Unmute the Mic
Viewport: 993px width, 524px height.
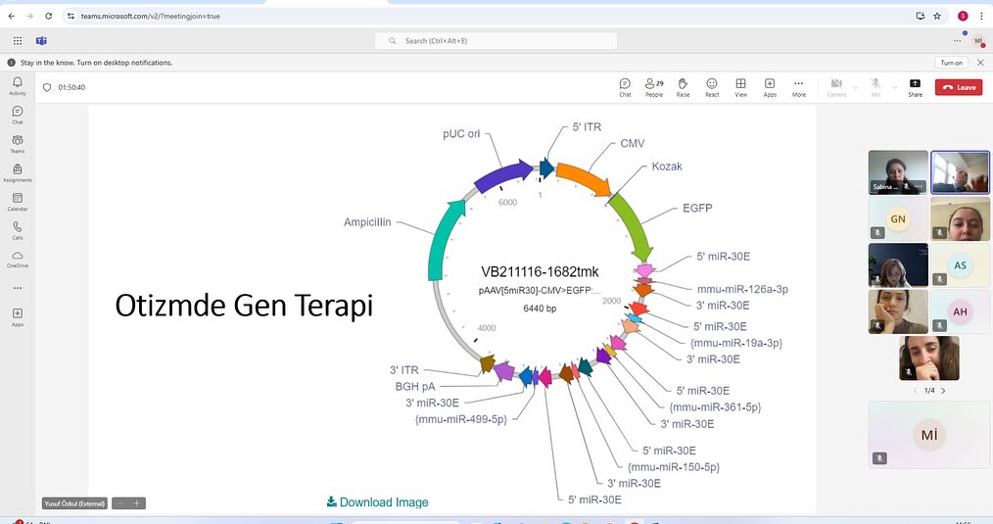pyautogui.click(x=875, y=87)
